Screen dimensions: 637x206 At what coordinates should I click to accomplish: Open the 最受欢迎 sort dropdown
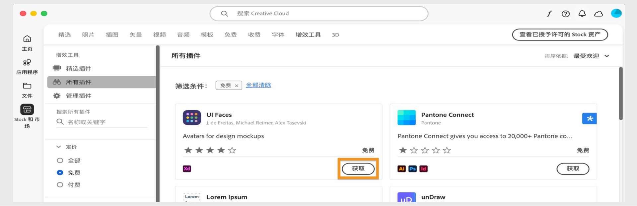tap(591, 56)
